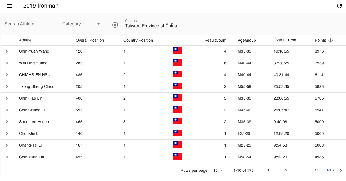Image resolution: width=346 pixels, height=181 pixels.
Task: Sort by the Points column header
Action: [x=320, y=40]
